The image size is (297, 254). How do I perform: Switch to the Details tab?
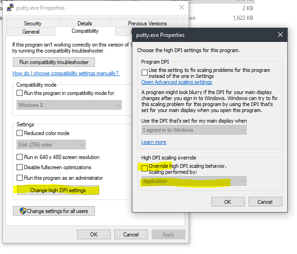pos(85,24)
